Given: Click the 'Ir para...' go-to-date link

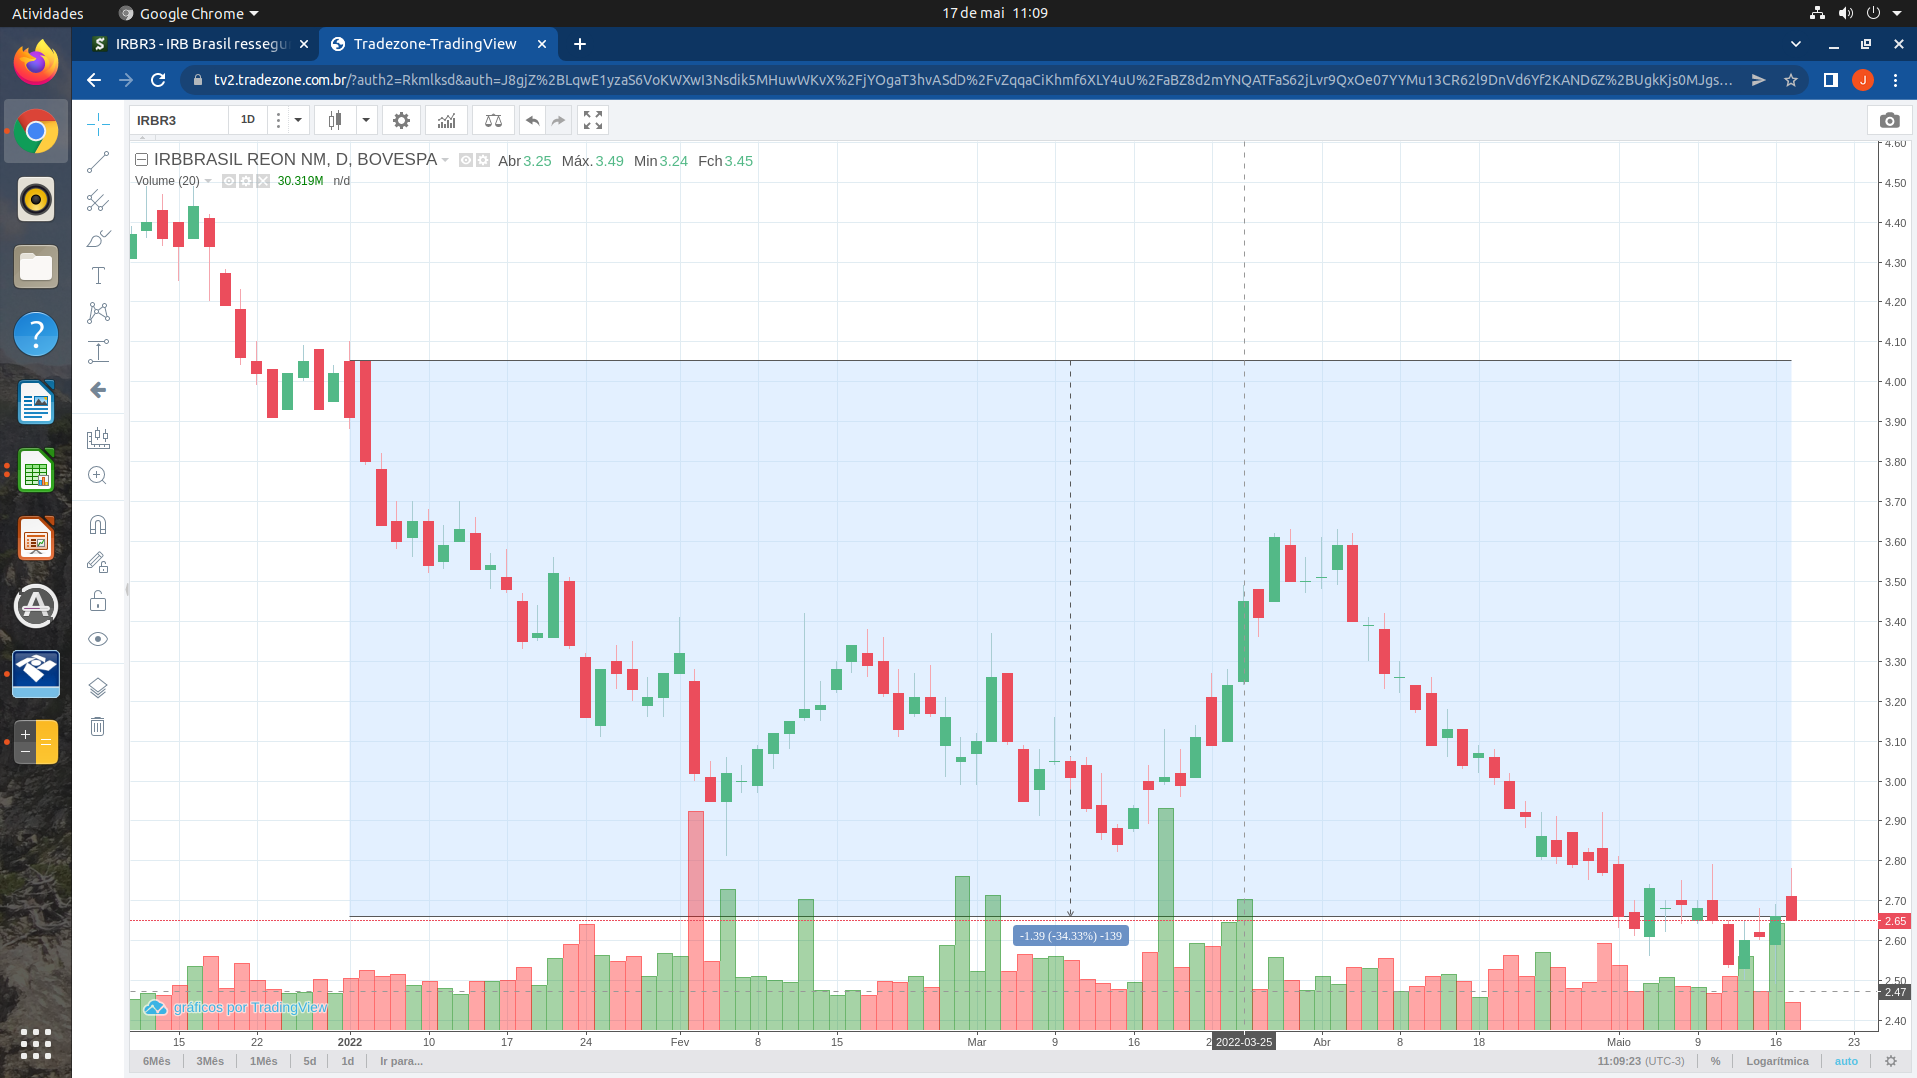Looking at the screenshot, I should coord(401,1061).
